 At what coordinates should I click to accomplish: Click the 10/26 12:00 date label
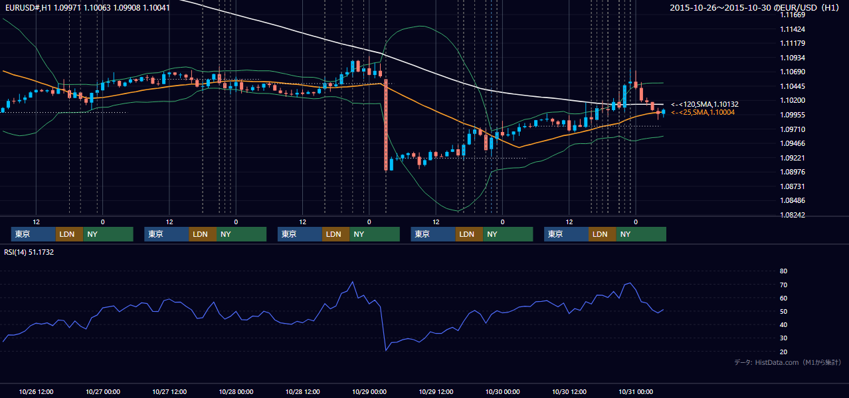pos(36,391)
